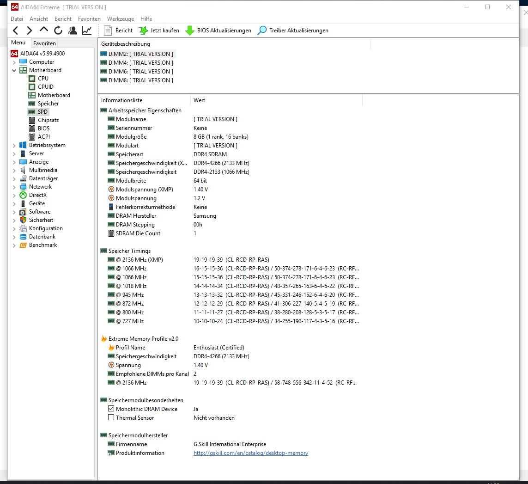Viewport: 528px width, 484px height.
Task: Toggle the Monolithic DRAM Device checkbox
Action: (x=111, y=409)
